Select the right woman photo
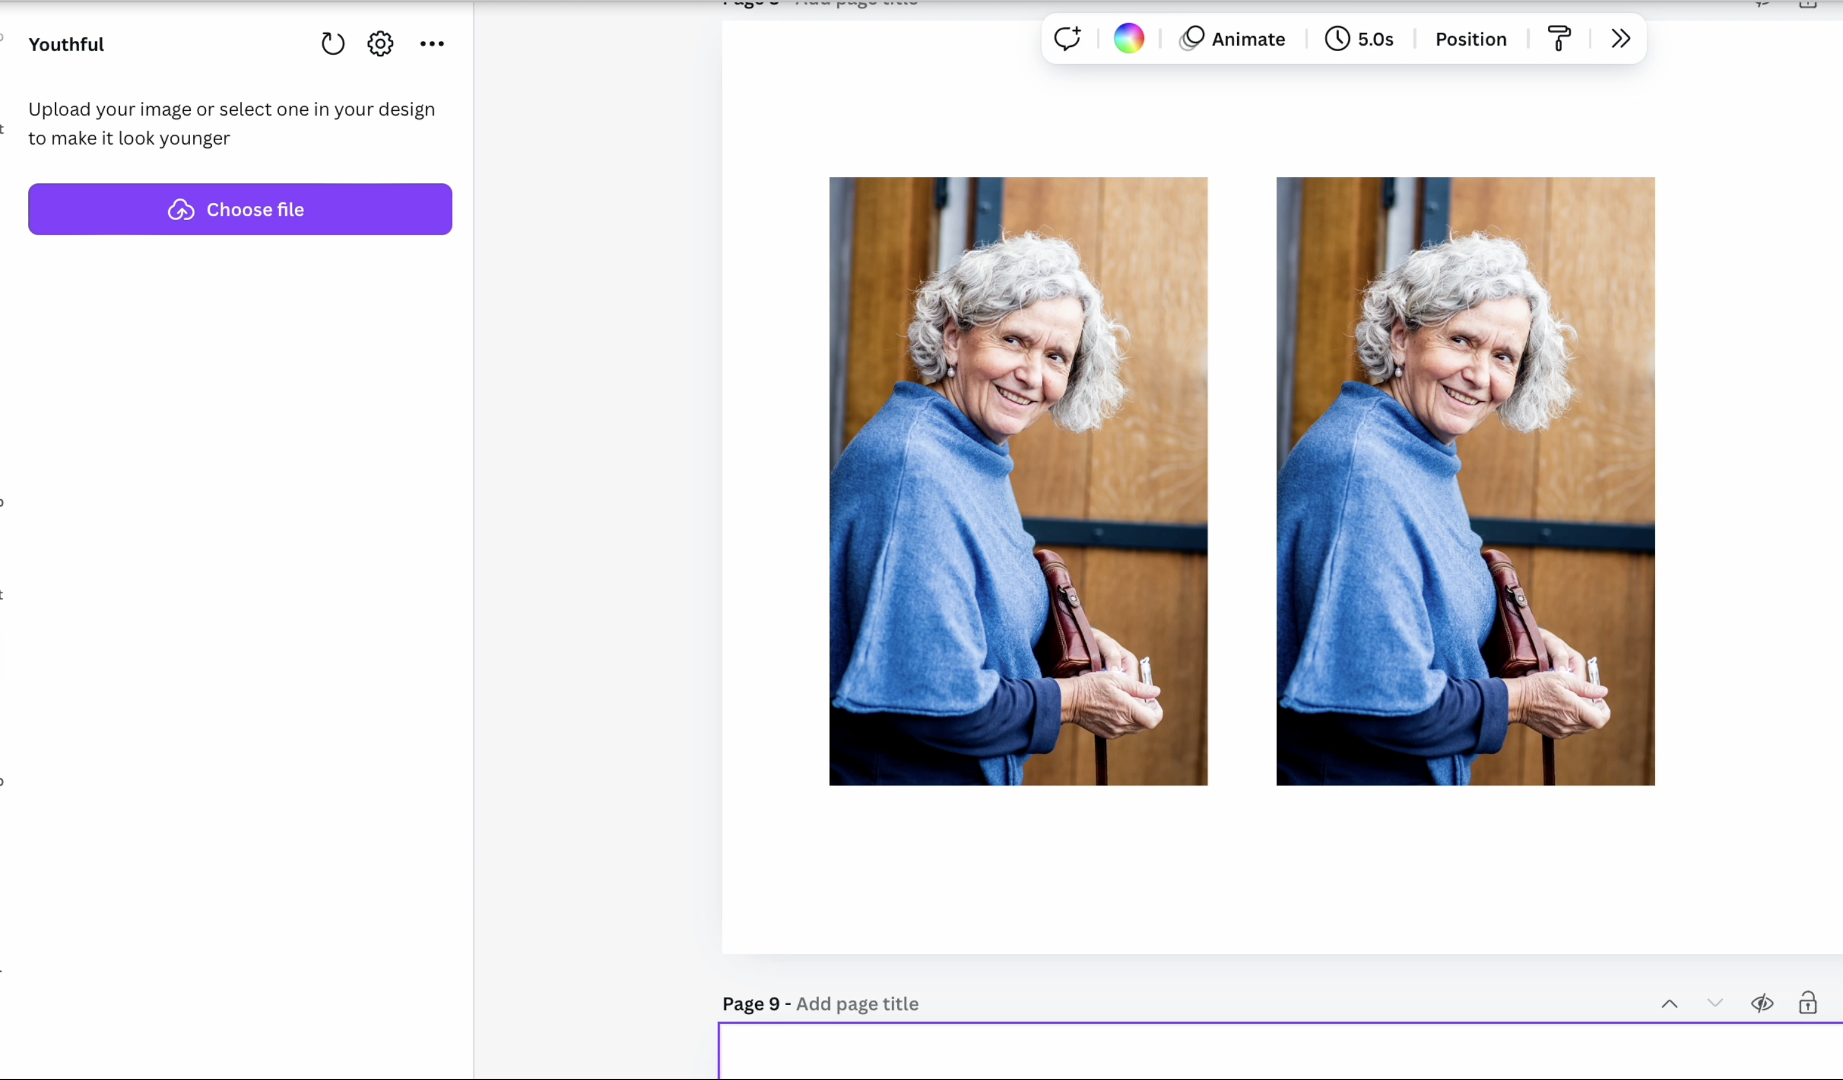This screenshot has width=1843, height=1080. 1465,481
